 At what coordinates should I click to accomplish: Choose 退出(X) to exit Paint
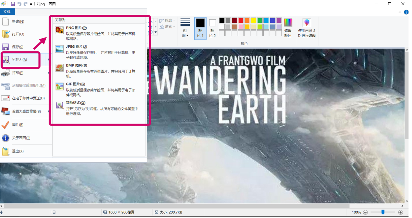coord(26,151)
